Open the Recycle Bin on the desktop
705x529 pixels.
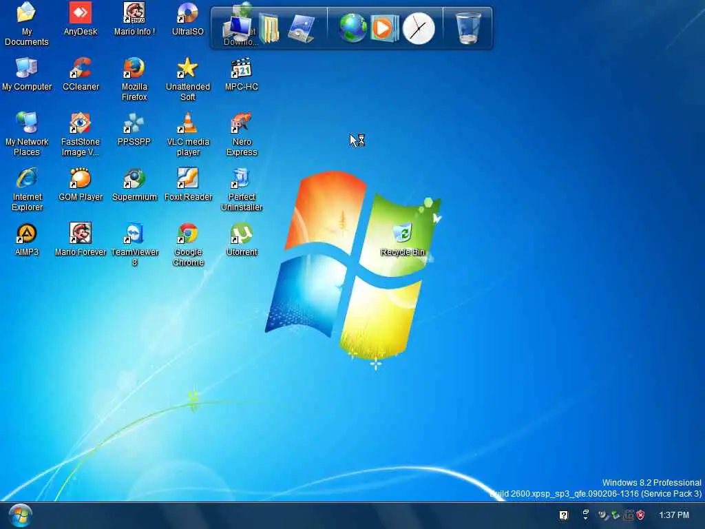(x=402, y=240)
